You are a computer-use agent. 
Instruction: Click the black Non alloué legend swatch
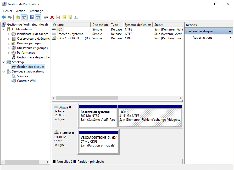54,162
